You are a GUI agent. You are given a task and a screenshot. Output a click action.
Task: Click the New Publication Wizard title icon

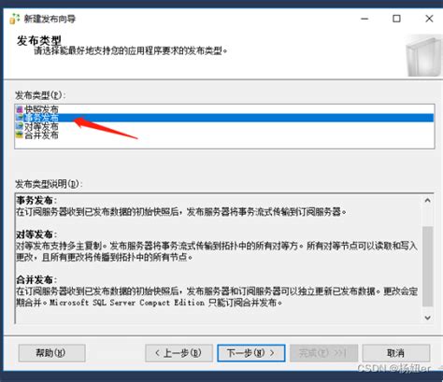tap(14, 19)
